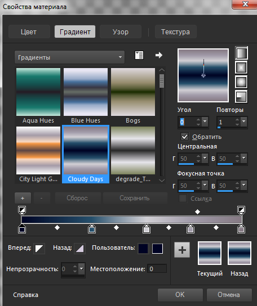Choose the City Light gradient thumbnail
Screen dimensions: 257x306
point(38,150)
